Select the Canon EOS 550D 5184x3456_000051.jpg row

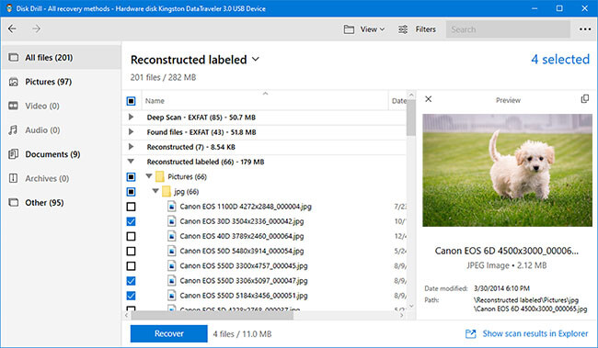click(x=265, y=296)
